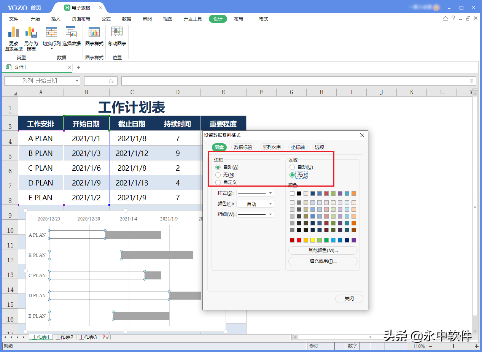Select the area Automatic (自动) radio button
Screen dimensions: 482x352
tap(292, 167)
